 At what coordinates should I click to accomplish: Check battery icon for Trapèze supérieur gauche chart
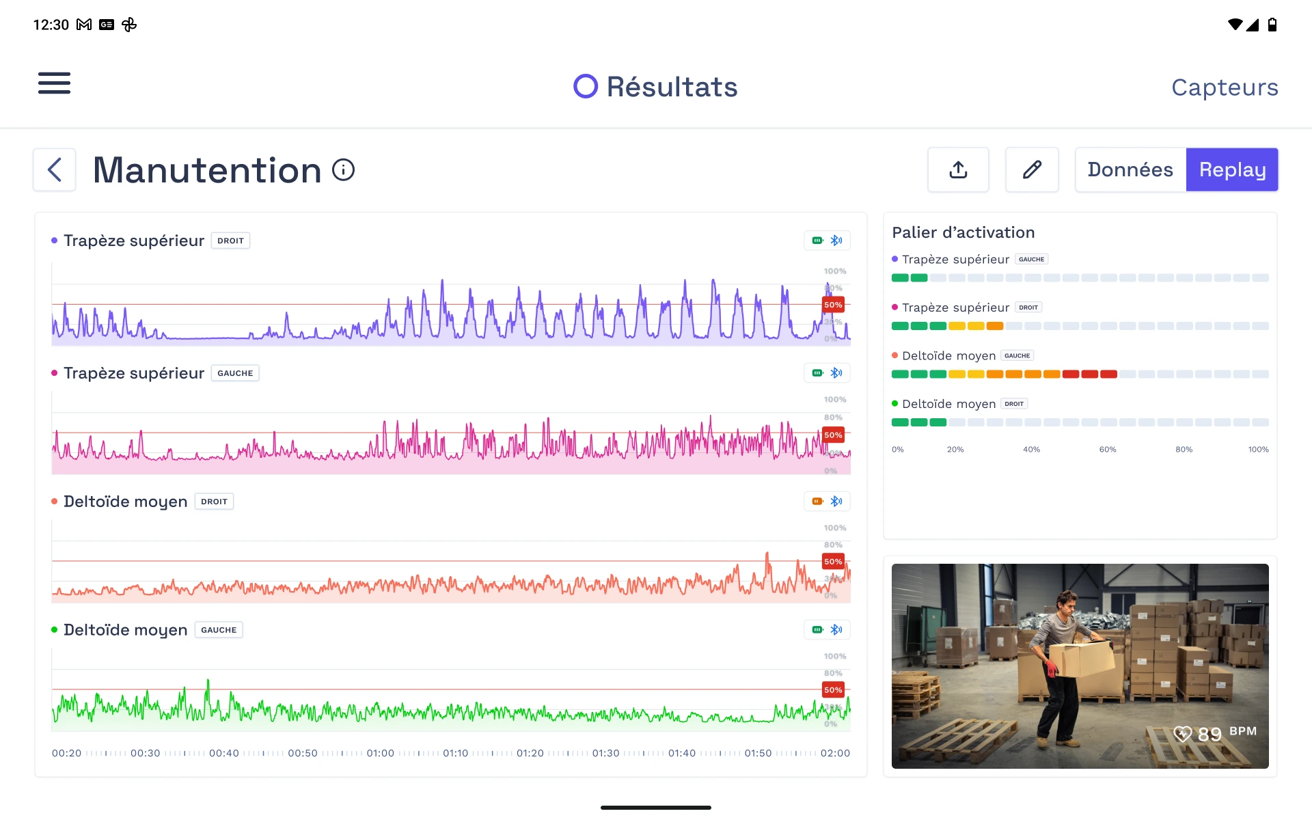[817, 373]
